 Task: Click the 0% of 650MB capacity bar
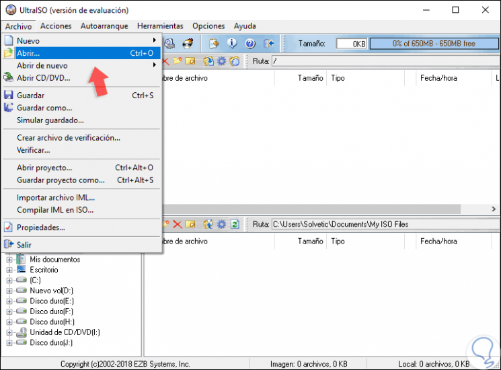coord(434,44)
